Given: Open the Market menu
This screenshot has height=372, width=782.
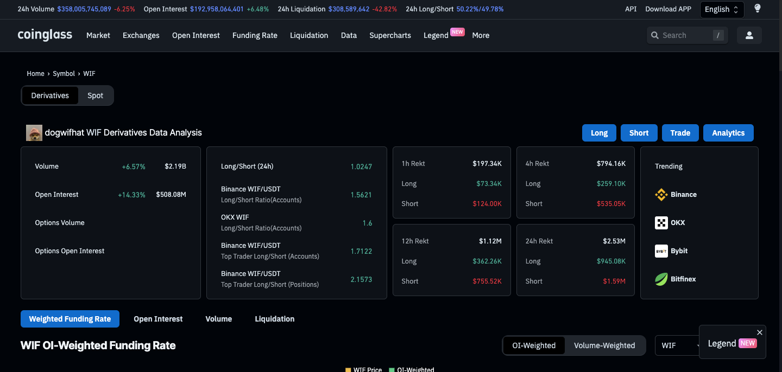Looking at the screenshot, I should [98, 35].
